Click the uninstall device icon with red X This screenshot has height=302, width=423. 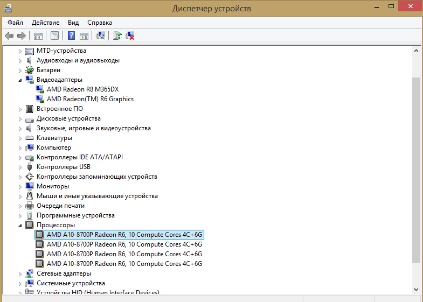(x=130, y=36)
